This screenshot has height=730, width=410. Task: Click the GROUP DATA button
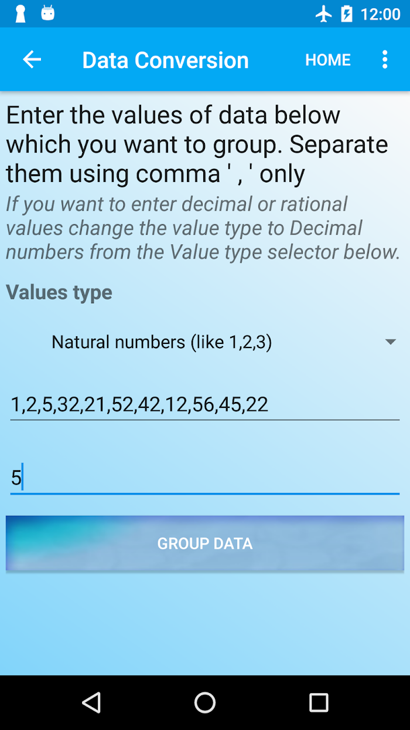[205, 543]
